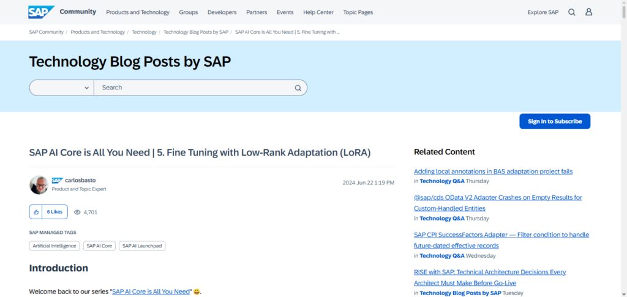Open @sap/cds OData V2 Adapter Crashes related post
The image size is (627, 297).
[498, 203]
